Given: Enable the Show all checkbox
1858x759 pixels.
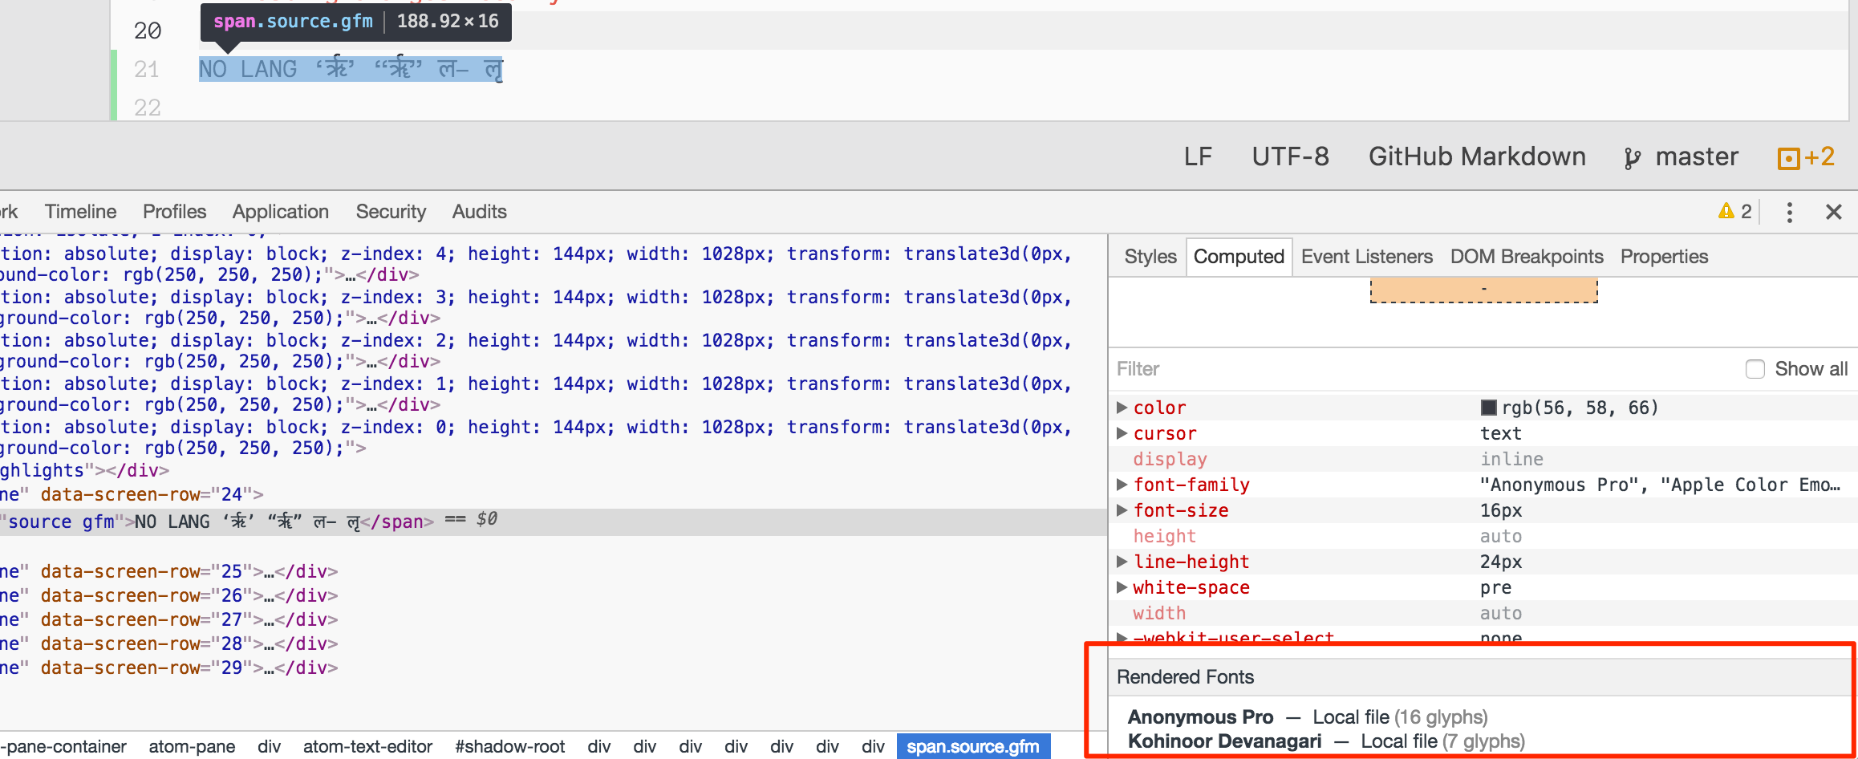Looking at the screenshot, I should click(x=1755, y=369).
